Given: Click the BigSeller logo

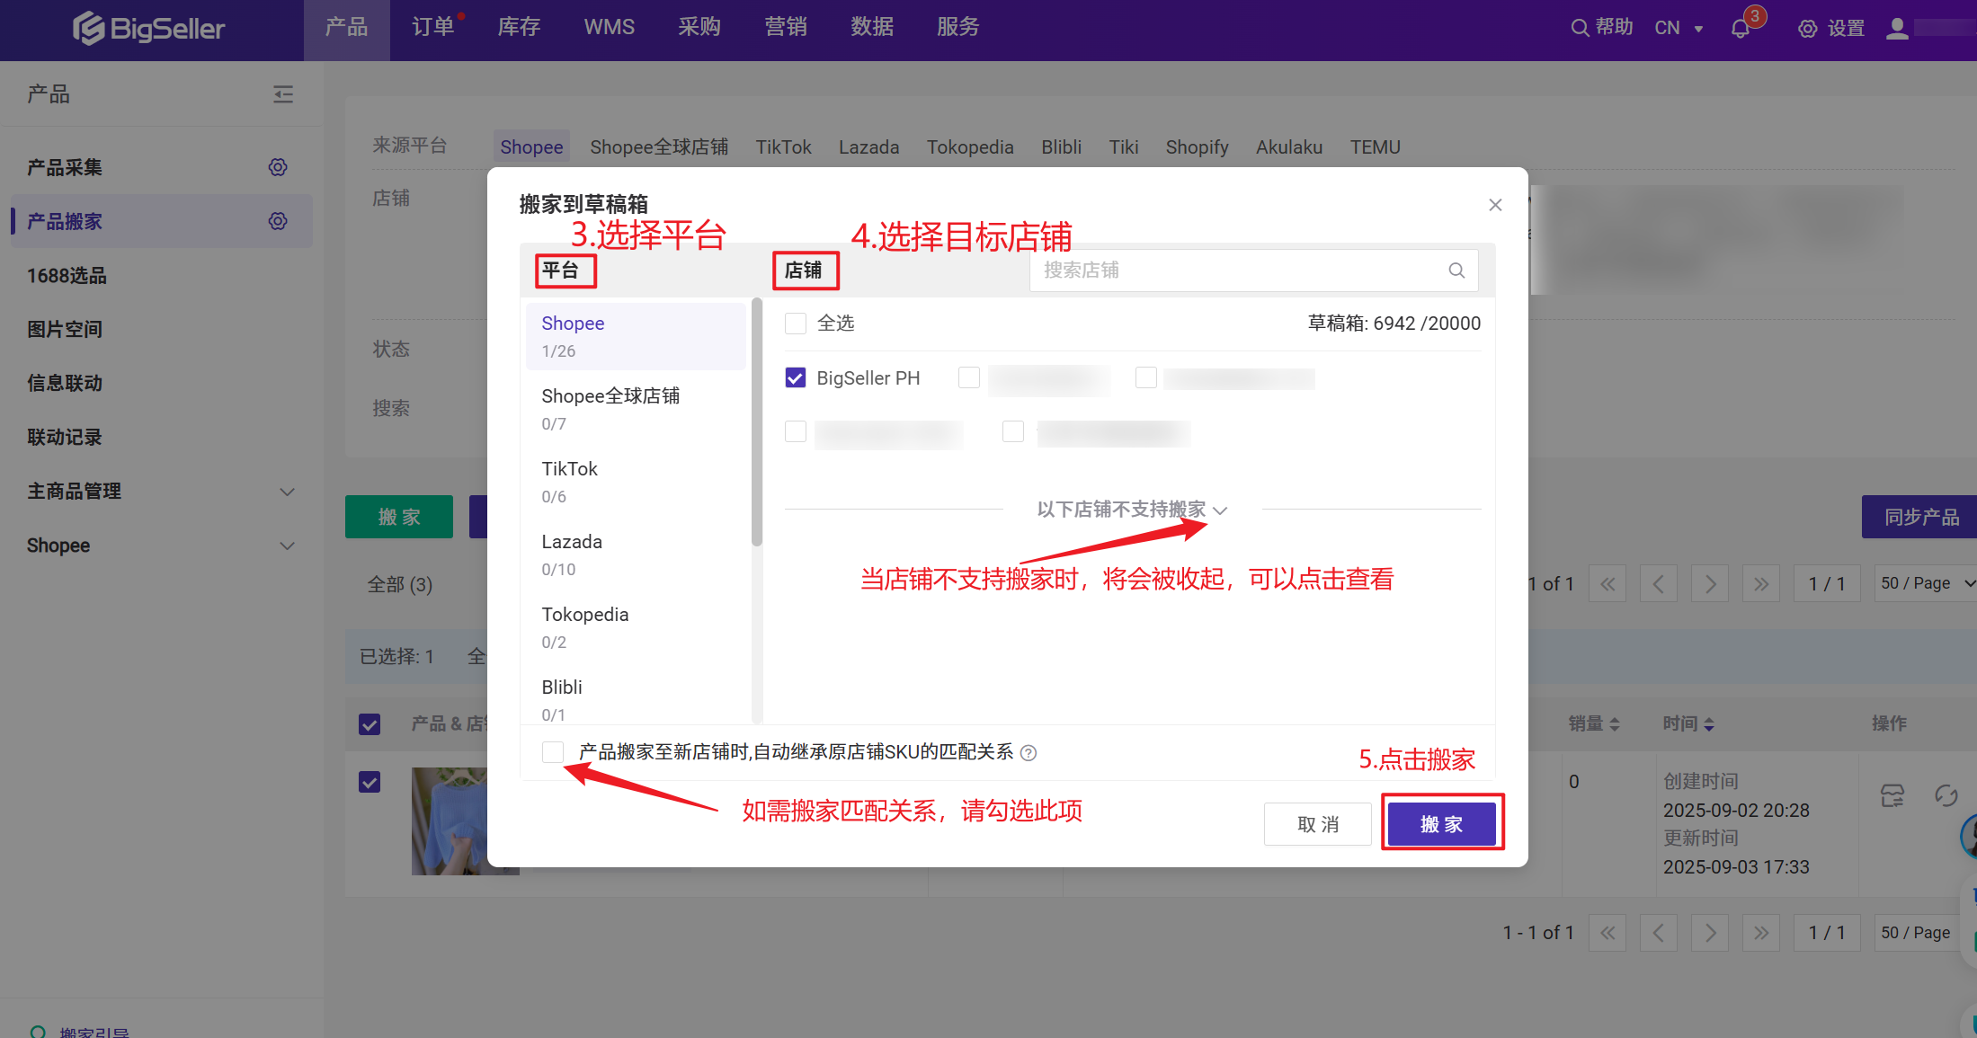Looking at the screenshot, I should pyautogui.click(x=149, y=29).
